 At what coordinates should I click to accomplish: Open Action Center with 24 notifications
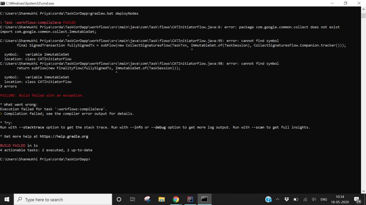[x=358, y=200]
